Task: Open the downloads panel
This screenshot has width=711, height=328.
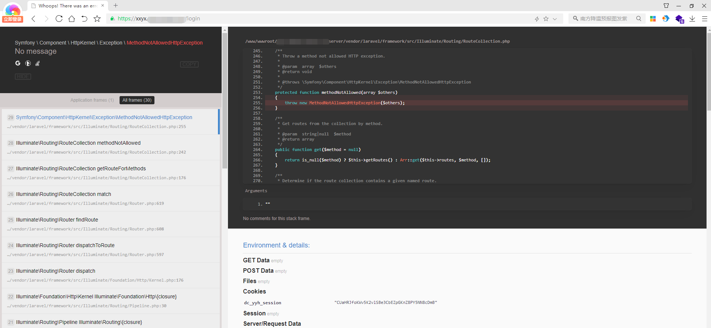Action: click(692, 19)
